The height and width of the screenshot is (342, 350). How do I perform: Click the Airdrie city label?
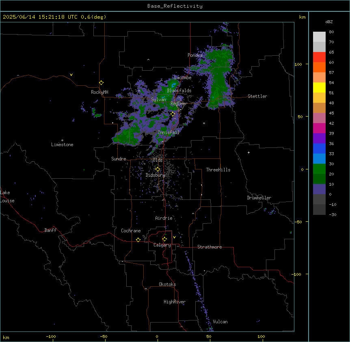164,218
